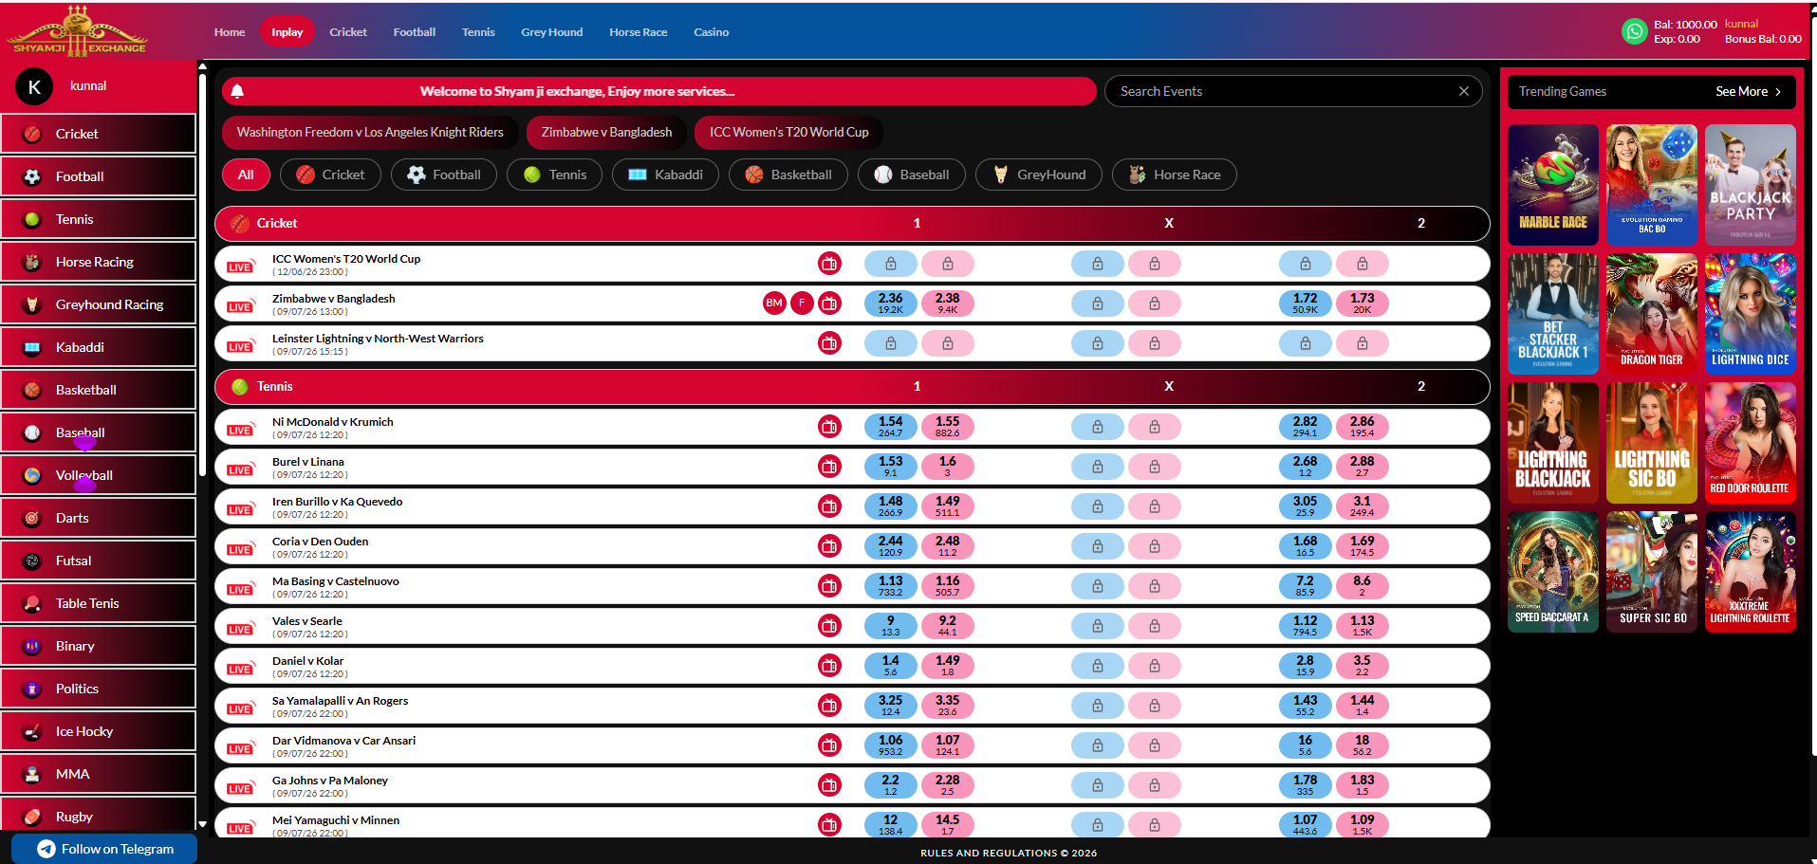The image size is (1817, 864).
Task: Open Cricket in top navigation
Action: [348, 32]
